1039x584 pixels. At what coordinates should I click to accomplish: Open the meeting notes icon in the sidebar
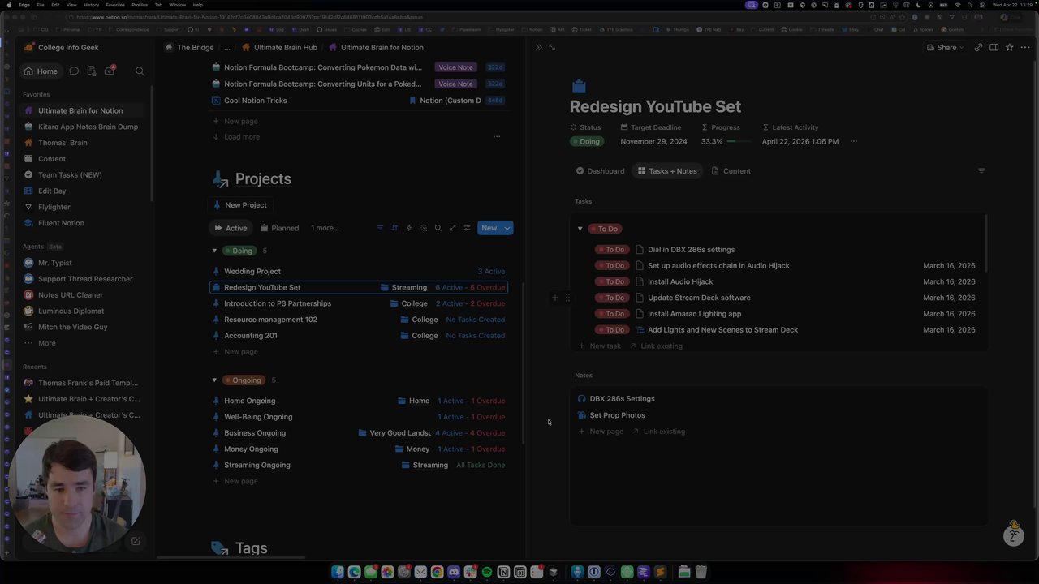[x=92, y=71]
